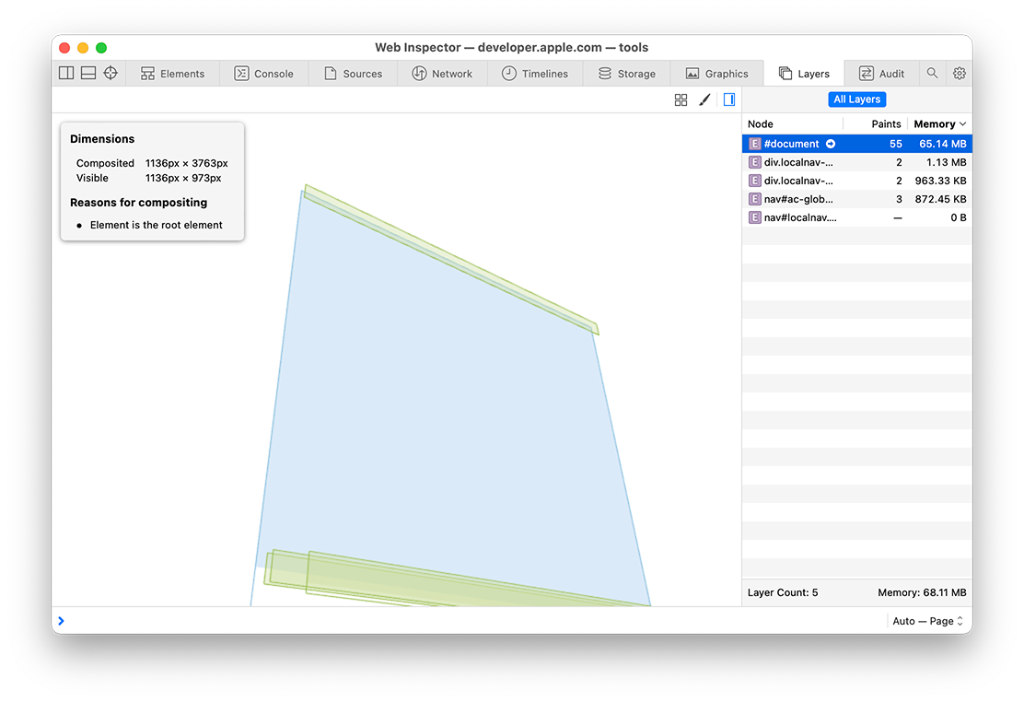This screenshot has height=702, width=1024.
Task: Switch to the Elements tab
Action: click(x=173, y=74)
